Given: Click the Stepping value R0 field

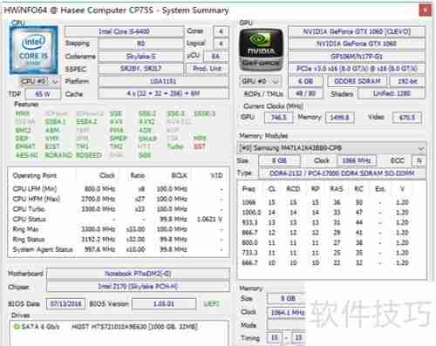Looking at the screenshot, I should pyautogui.click(x=141, y=44).
